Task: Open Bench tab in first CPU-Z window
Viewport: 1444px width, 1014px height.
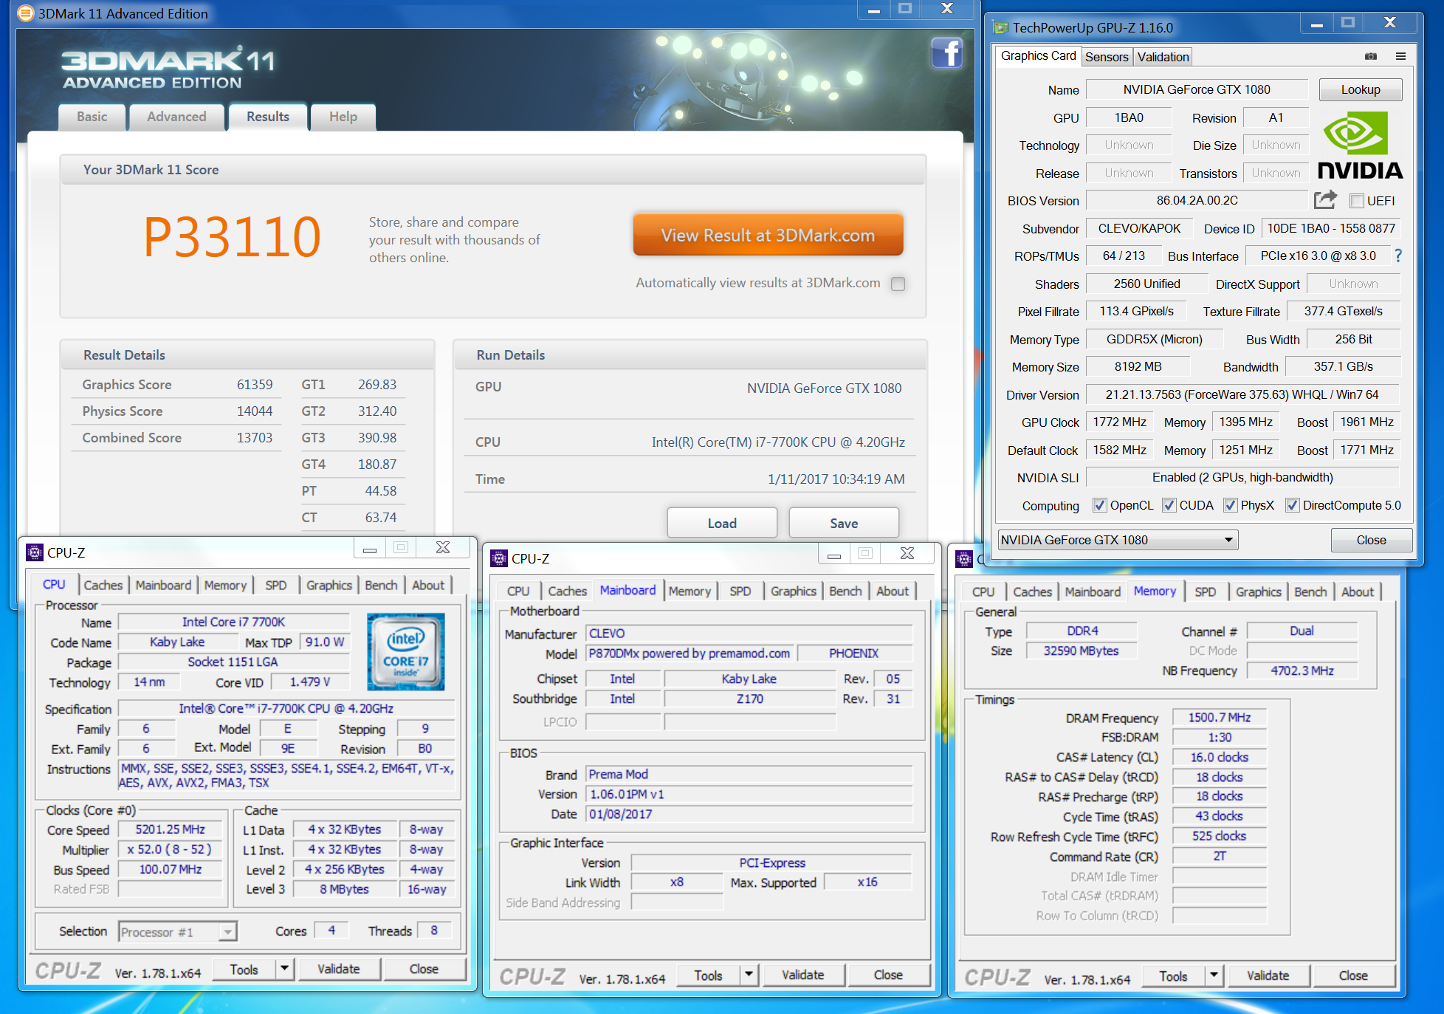Action: tap(381, 585)
